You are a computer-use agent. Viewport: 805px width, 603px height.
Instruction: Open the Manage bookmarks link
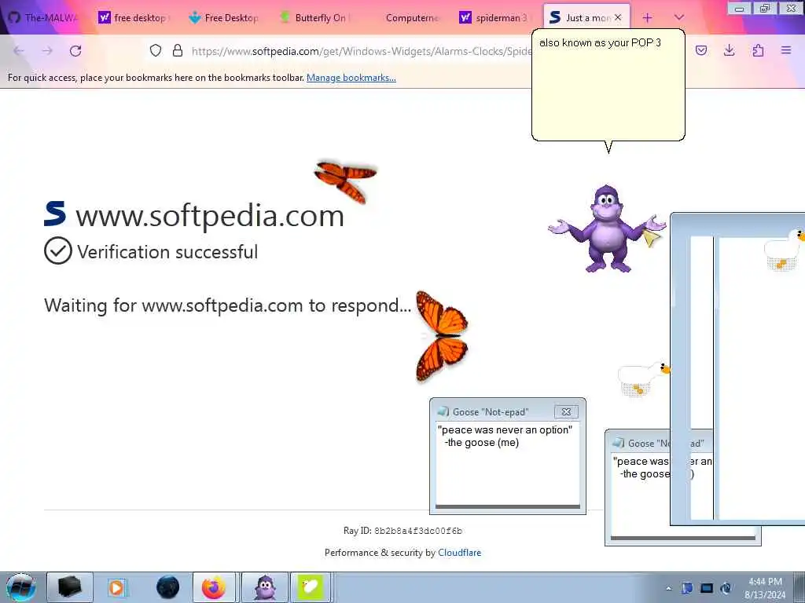(351, 78)
